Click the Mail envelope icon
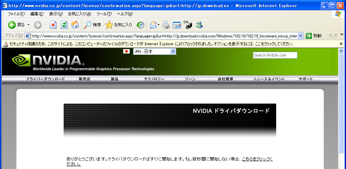This screenshot has height=169, width=346. point(153,25)
